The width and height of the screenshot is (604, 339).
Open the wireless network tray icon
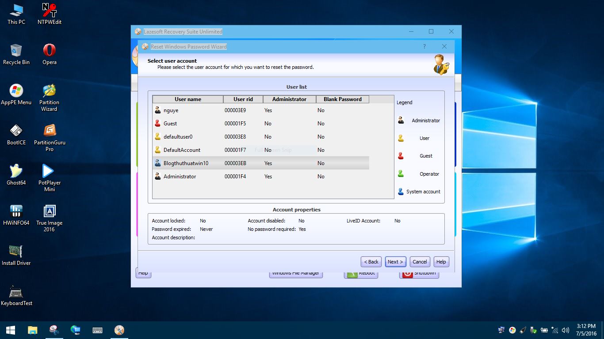(x=555, y=330)
